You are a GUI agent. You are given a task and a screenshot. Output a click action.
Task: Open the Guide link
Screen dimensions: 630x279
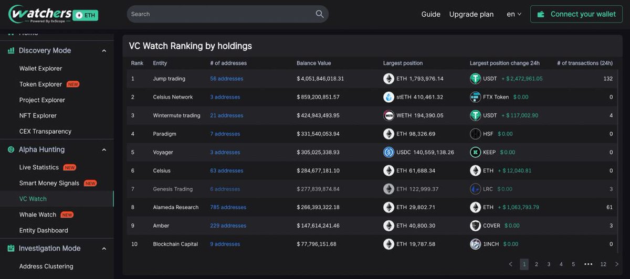(x=430, y=14)
